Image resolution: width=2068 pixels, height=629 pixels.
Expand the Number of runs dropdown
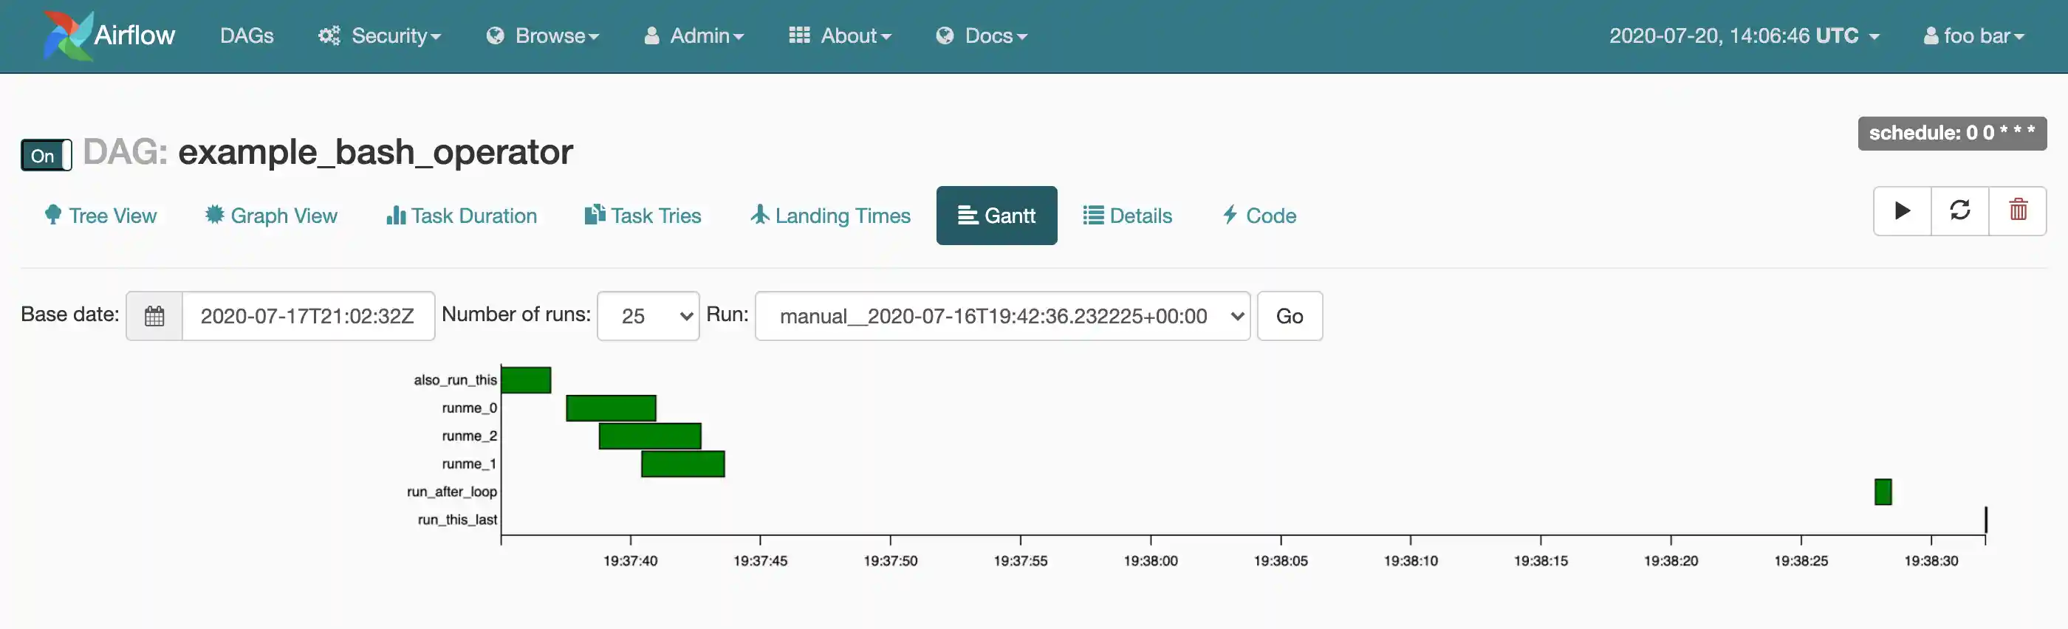(648, 316)
